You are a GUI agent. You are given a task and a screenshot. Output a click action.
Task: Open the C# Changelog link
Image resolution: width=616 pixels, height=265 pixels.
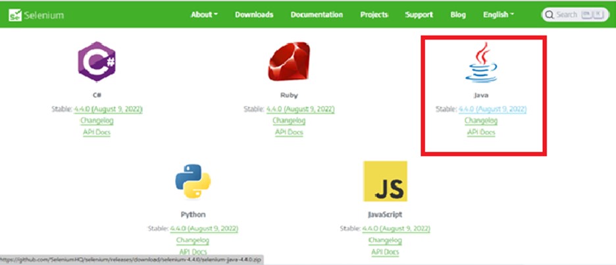point(97,120)
